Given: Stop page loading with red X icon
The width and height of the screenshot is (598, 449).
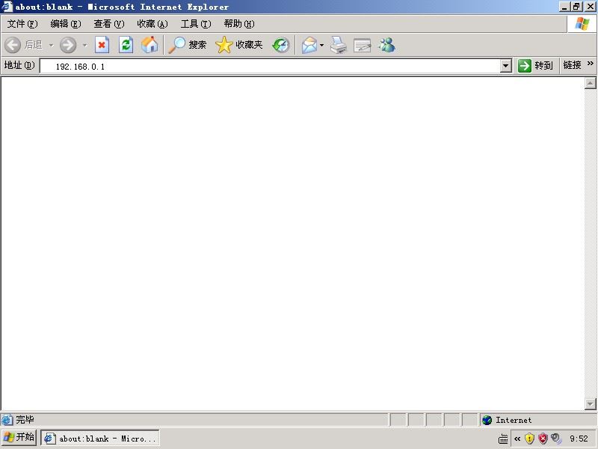Looking at the screenshot, I should pos(102,45).
